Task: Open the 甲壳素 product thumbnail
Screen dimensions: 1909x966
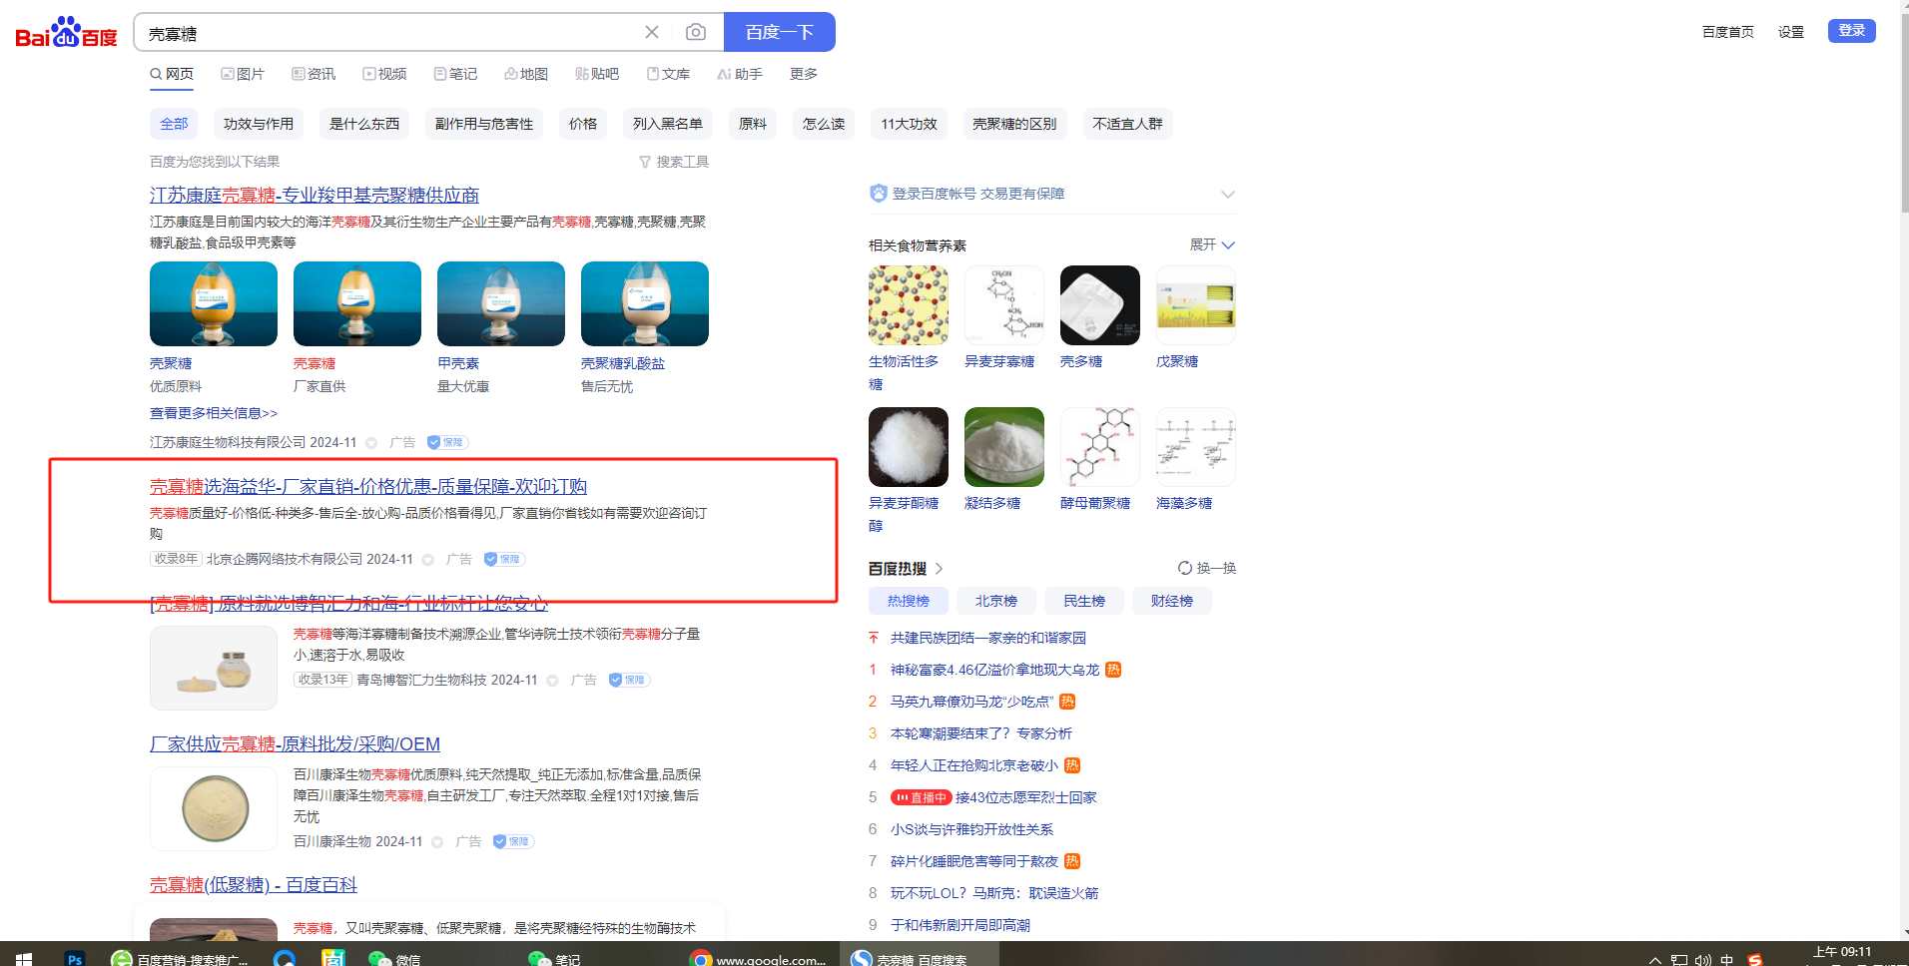Action: [x=501, y=303]
